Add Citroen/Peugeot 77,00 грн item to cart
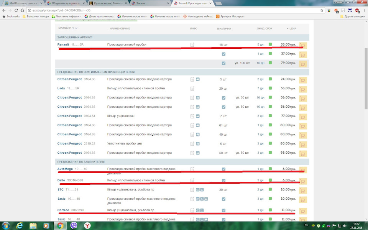The width and height of the screenshot is (368, 230). 303,117
